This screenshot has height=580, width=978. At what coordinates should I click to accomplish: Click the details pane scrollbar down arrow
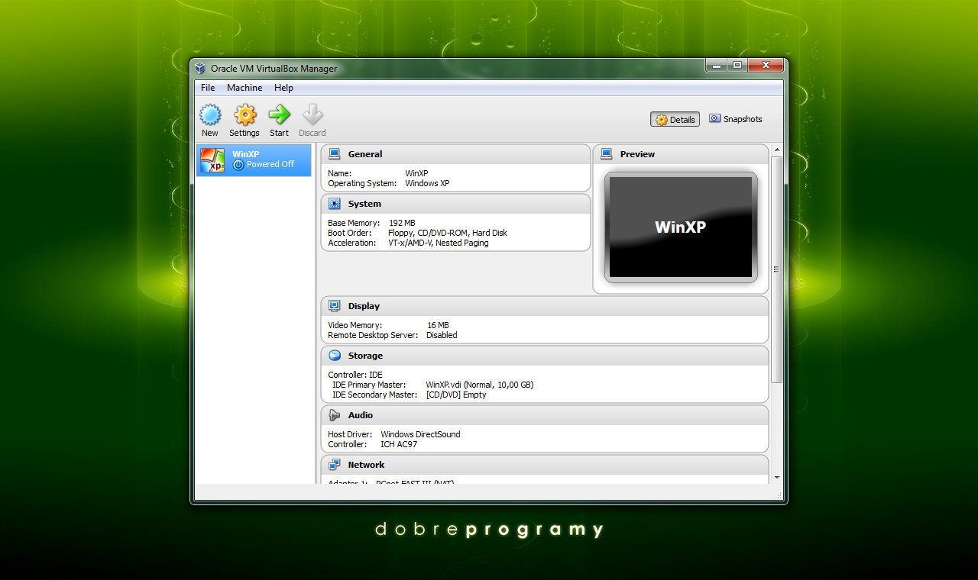(x=777, y=477)
